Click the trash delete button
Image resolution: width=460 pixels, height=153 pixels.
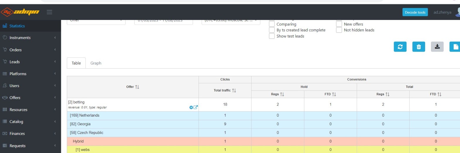tap(419, 47)
